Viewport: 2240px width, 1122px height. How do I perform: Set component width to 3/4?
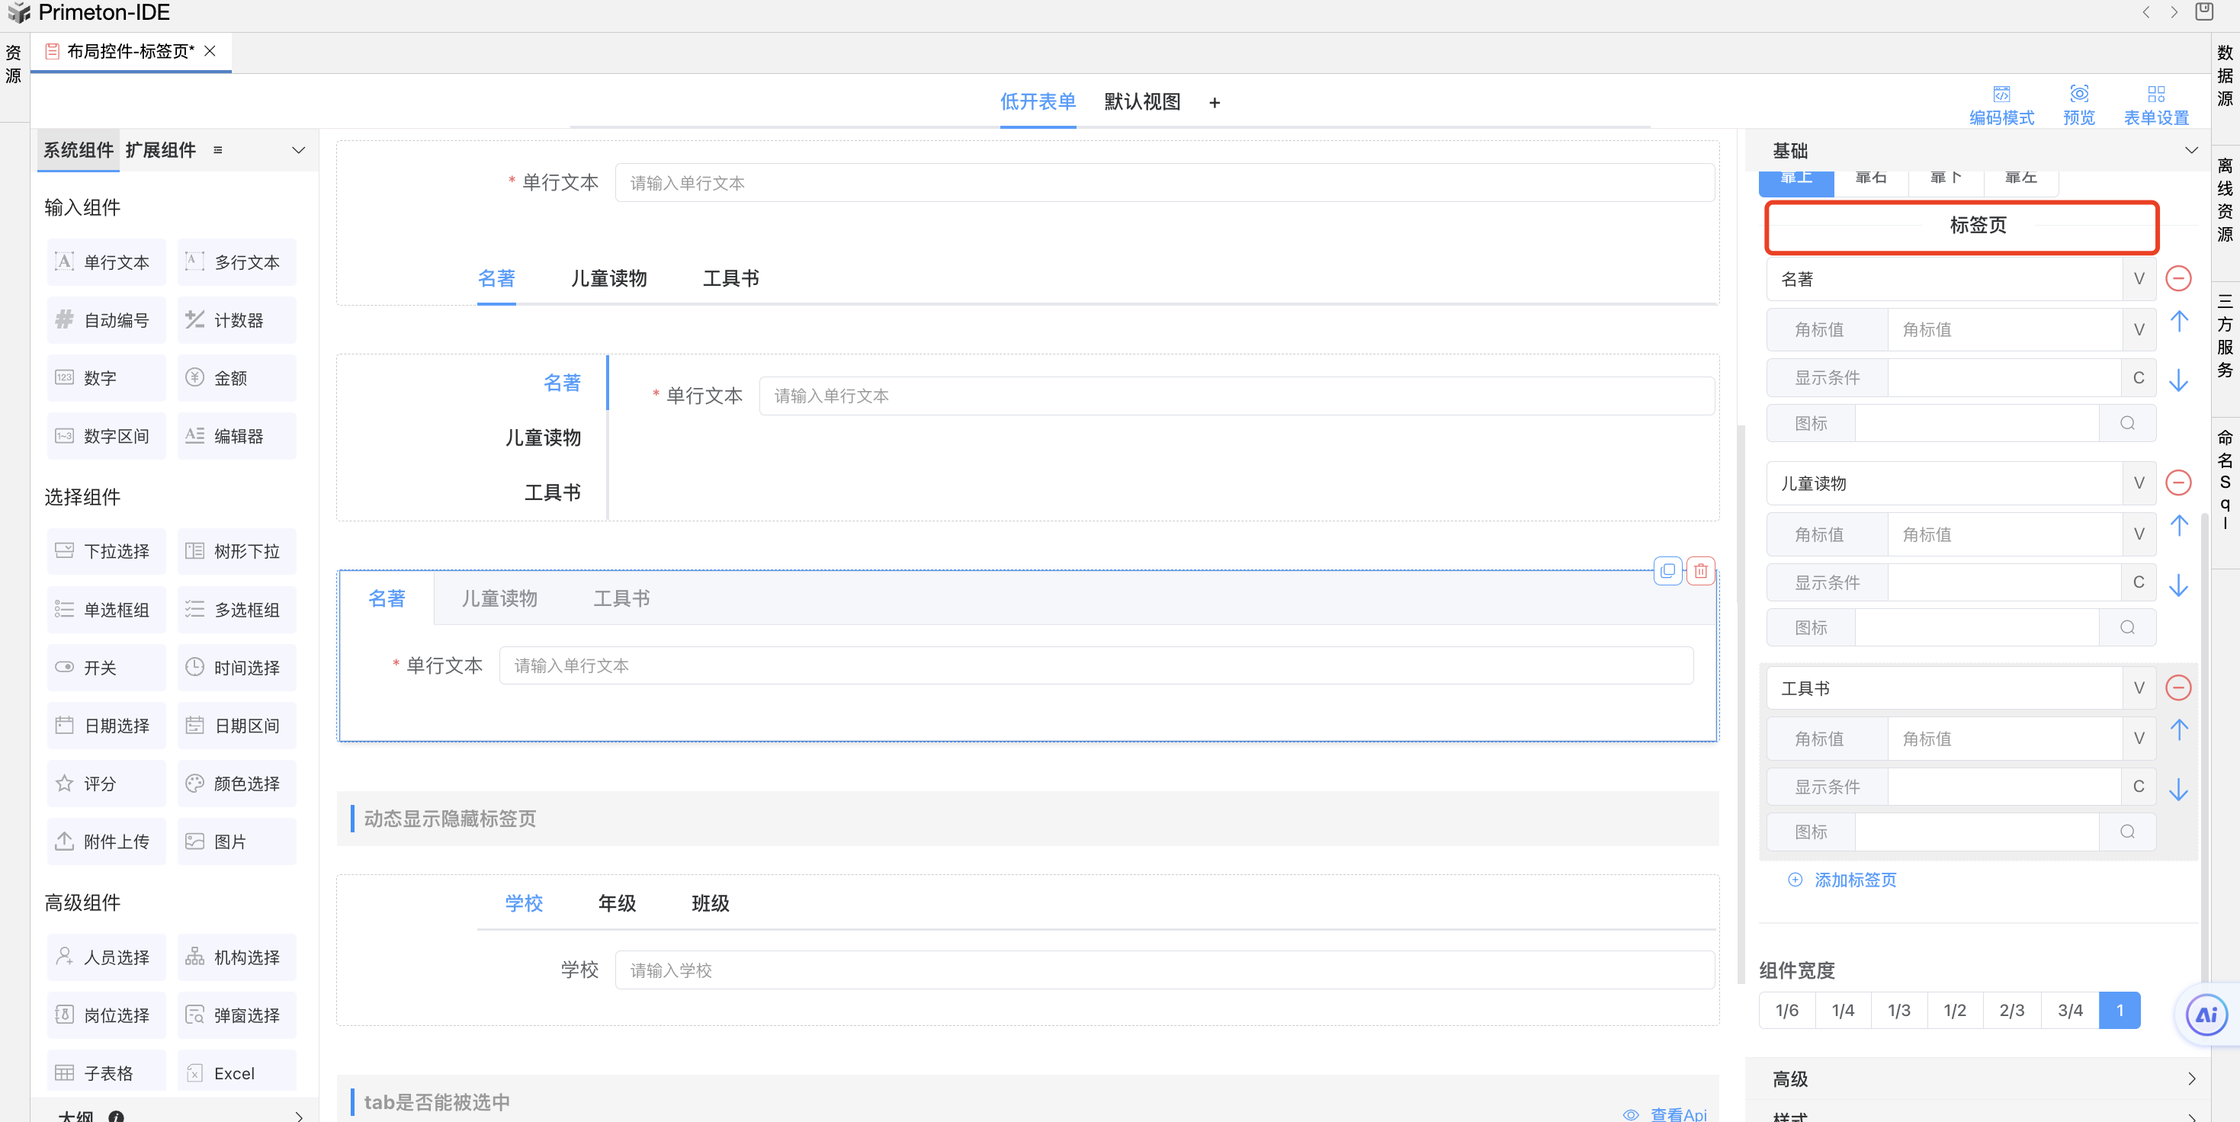(2069, 1011)
